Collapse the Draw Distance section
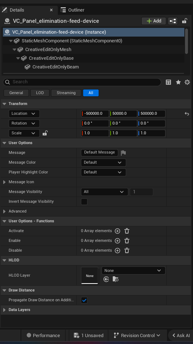 [4, 290]
